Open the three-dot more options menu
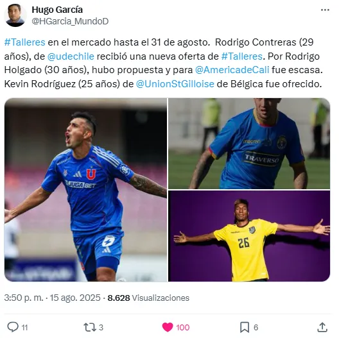 tap(325, 10)
